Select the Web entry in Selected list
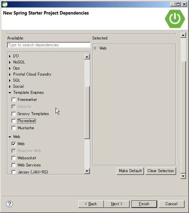This screenshot has height=213, width=189. pyautogui.click(x=103, y=48)
